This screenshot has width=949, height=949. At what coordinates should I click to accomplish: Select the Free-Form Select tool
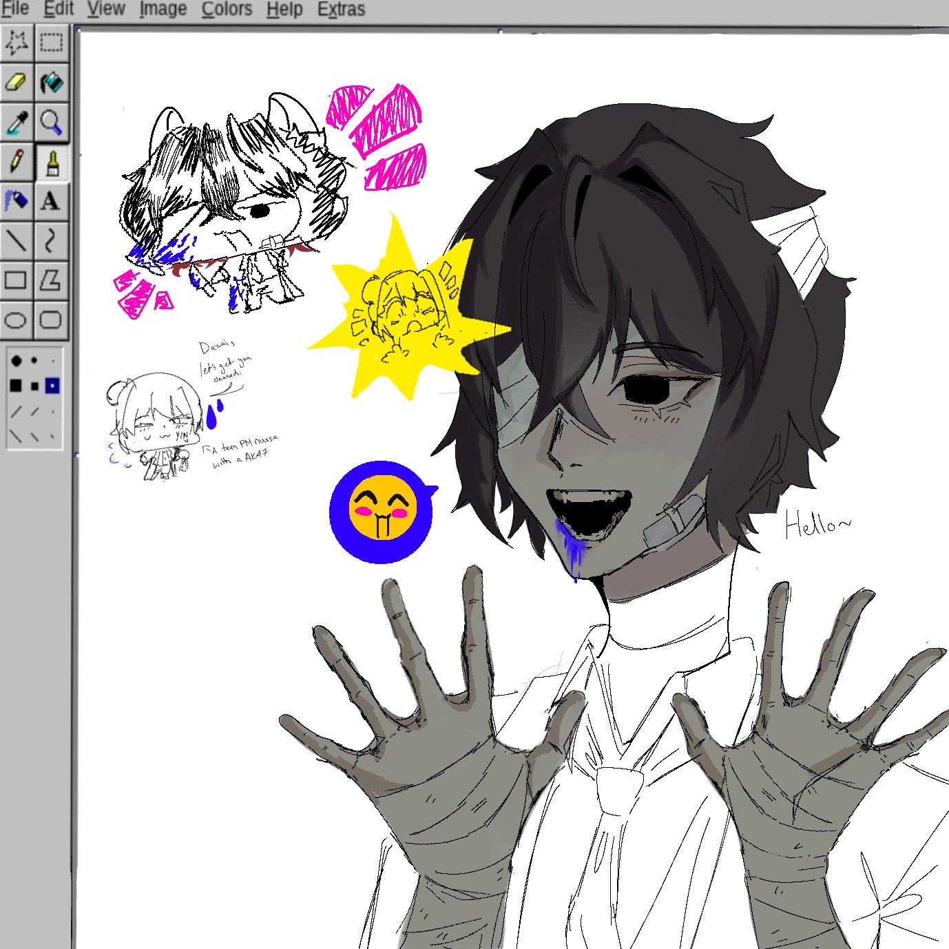[17, 42]
